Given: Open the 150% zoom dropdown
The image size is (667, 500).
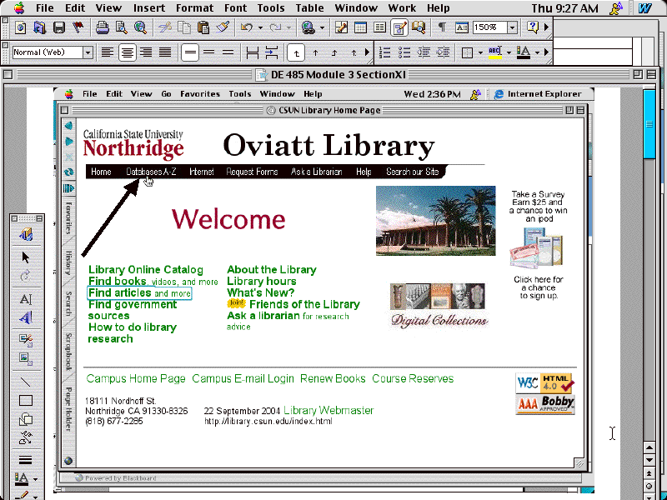Looking at the screenshot, I should (x=512, y=27).
